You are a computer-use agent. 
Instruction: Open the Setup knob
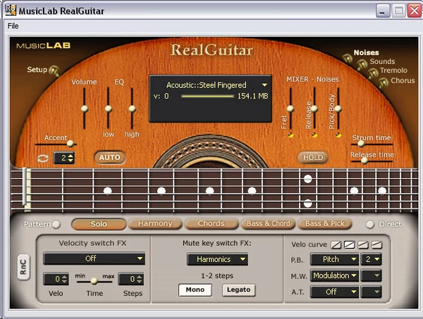(55, 70)
